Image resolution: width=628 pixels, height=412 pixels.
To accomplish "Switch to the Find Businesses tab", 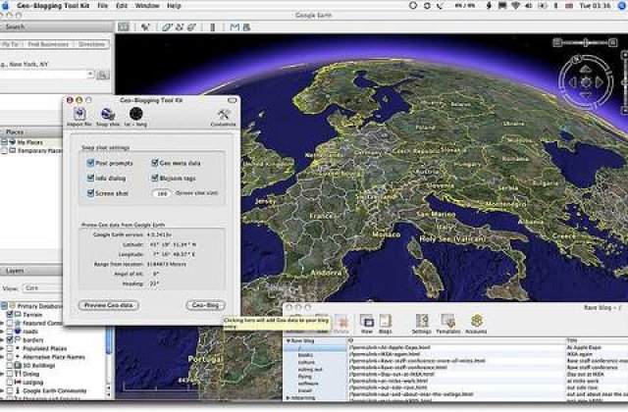I will pyautogui.click(x=47, y=44).
